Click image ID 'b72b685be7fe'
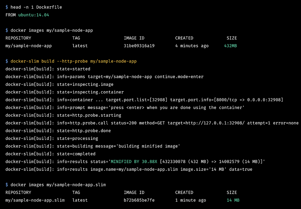The width and height of the screenshot is (301, 209). point(139,200)
